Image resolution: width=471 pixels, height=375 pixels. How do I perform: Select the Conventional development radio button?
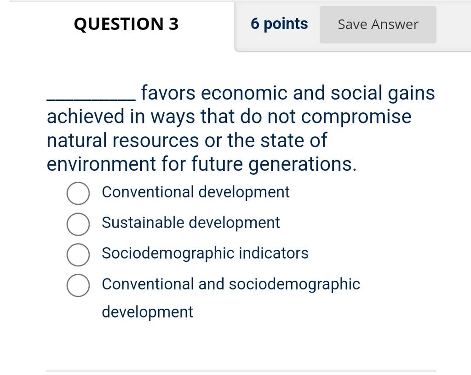point(78,193)
